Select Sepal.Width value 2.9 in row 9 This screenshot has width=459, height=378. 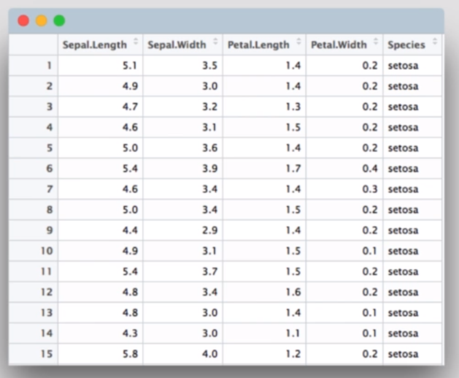pyautogui.click(x=183, y=230)
